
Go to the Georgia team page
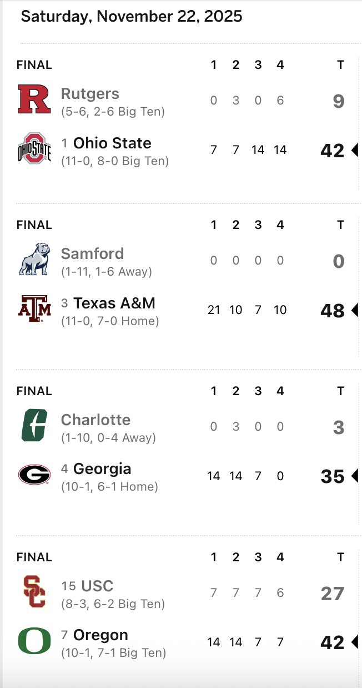coord(102,468)
